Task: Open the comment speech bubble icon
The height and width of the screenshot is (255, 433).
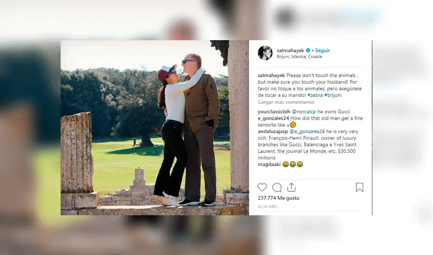Action: pos(277,188)
